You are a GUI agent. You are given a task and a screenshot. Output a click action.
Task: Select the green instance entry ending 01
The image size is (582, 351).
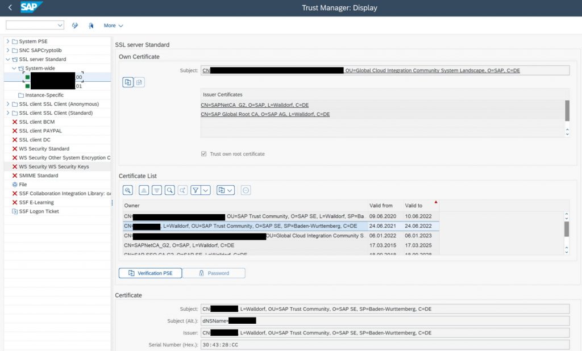(x=53, y=86)
